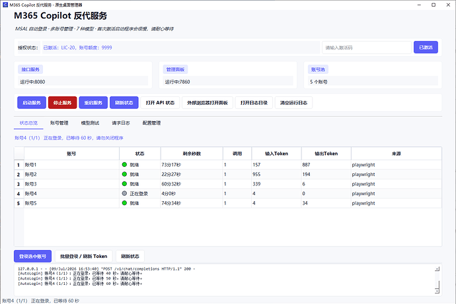Click the 调用 column header
The width and height of the screenshot is (456, 304).
(237, 154)
